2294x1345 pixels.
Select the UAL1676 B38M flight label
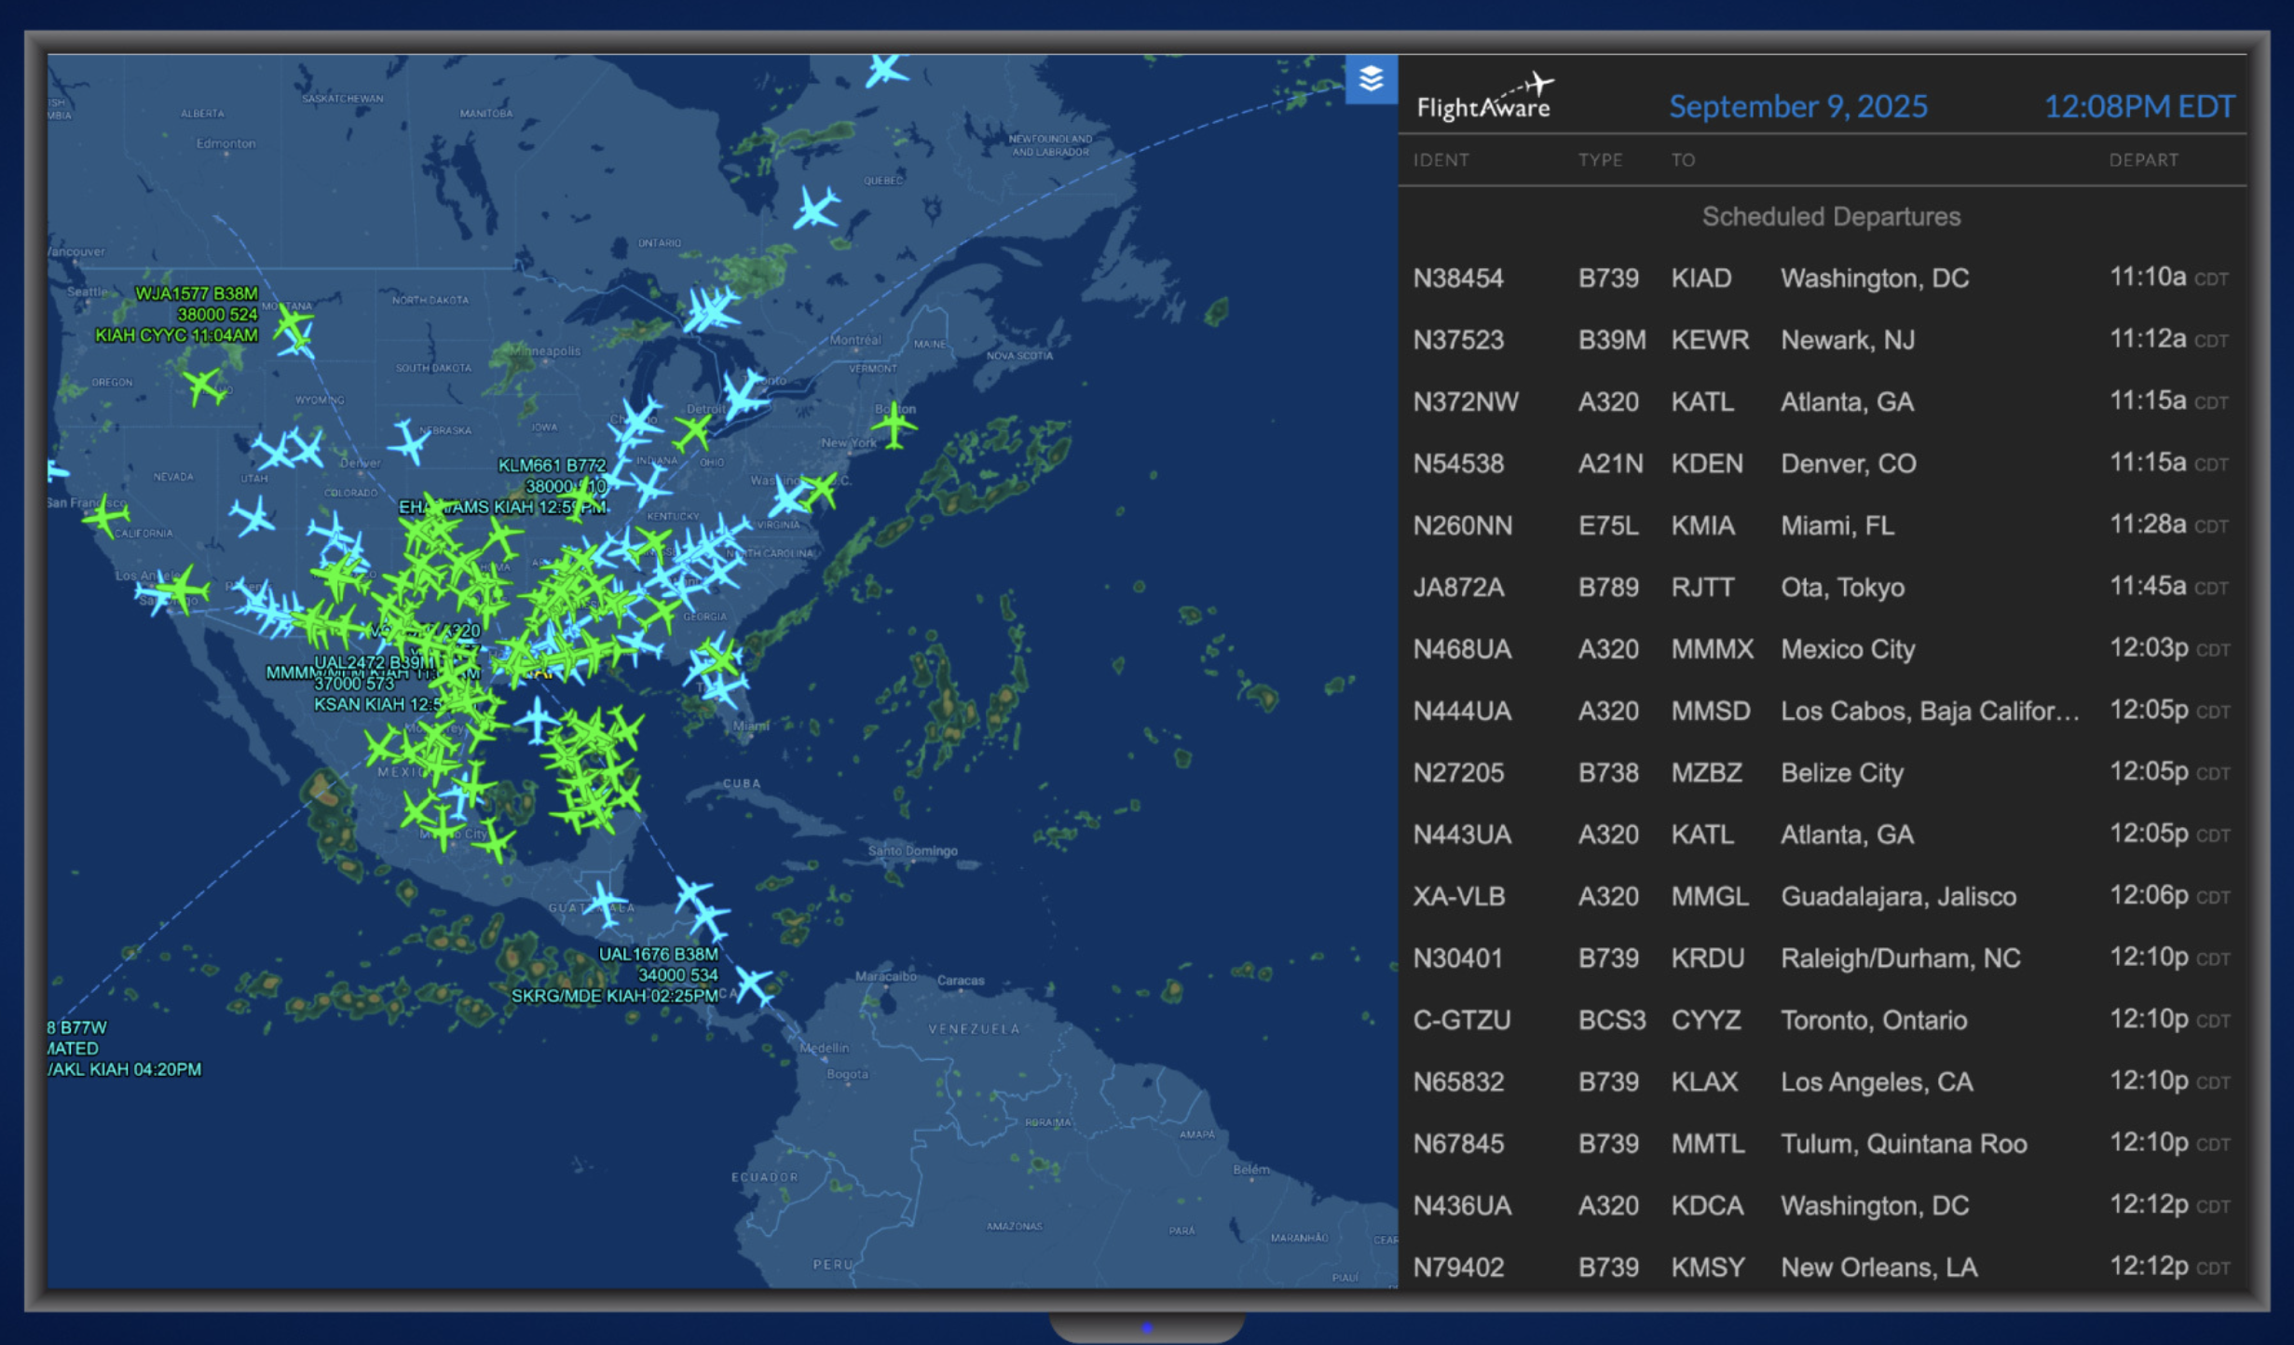[616, 975]
